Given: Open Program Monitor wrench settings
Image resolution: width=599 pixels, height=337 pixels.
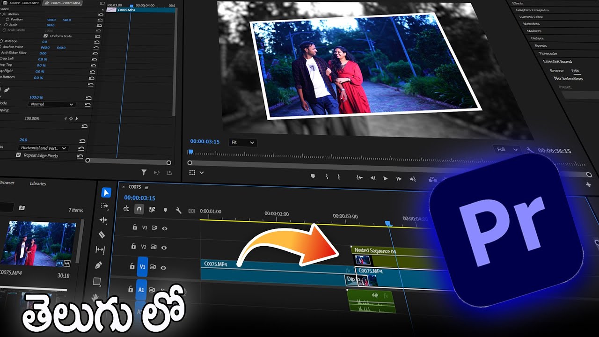Looking at the screenshot, I should coord(529,150).
